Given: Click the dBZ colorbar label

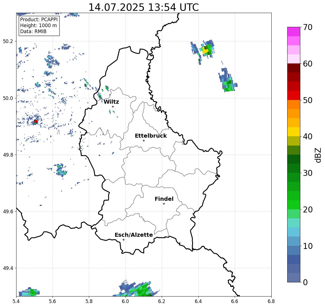Looking at the screenshot, I should pos(318,155).
